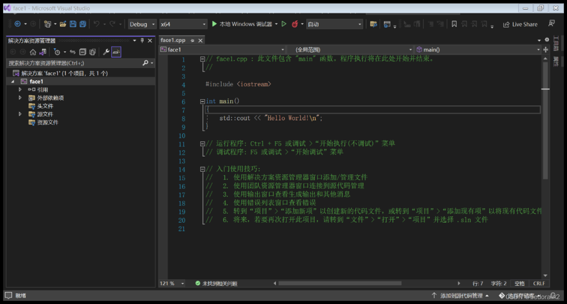Open file using the folder toolbar icon
The height and width of the screenshot is (304, 567).
click(63, 24)
